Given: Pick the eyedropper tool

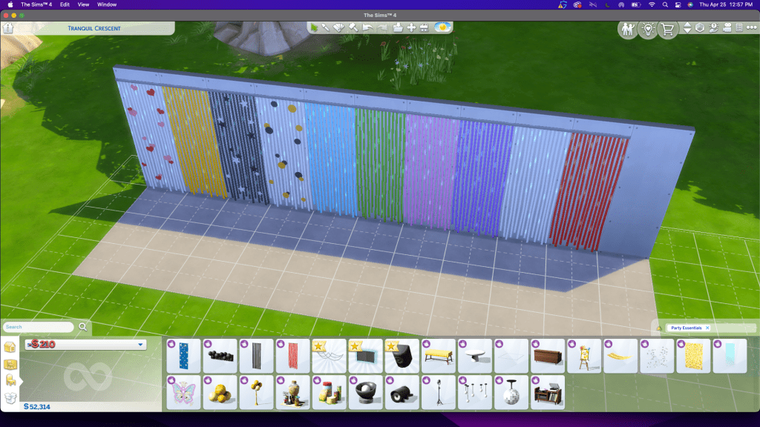Looking at the screenshot, I should [x=327, y=27].
